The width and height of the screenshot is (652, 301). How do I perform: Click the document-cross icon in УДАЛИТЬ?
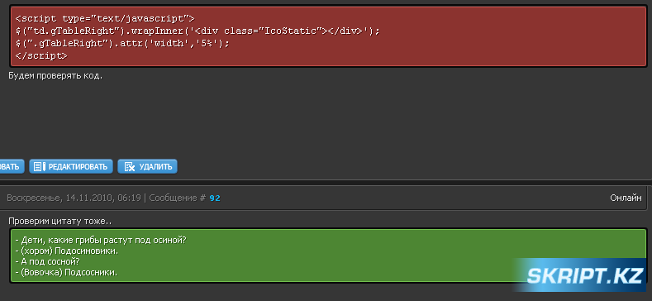pos(129,166)
